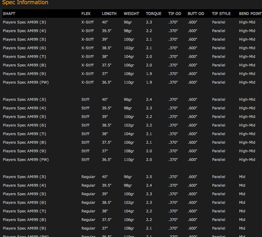Select Players Spec AMI99 (3I) in X-Stiff row

[24, 22]
